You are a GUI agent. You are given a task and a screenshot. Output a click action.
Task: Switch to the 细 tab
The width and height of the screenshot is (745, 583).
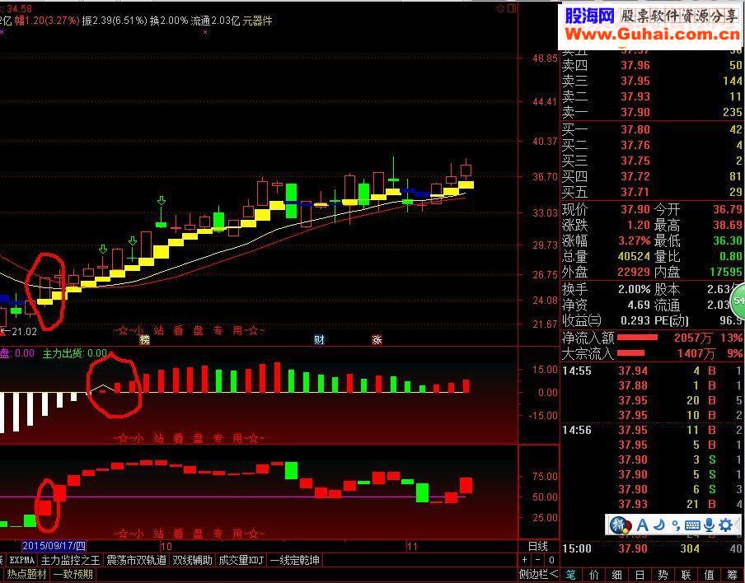pos(617,575)
